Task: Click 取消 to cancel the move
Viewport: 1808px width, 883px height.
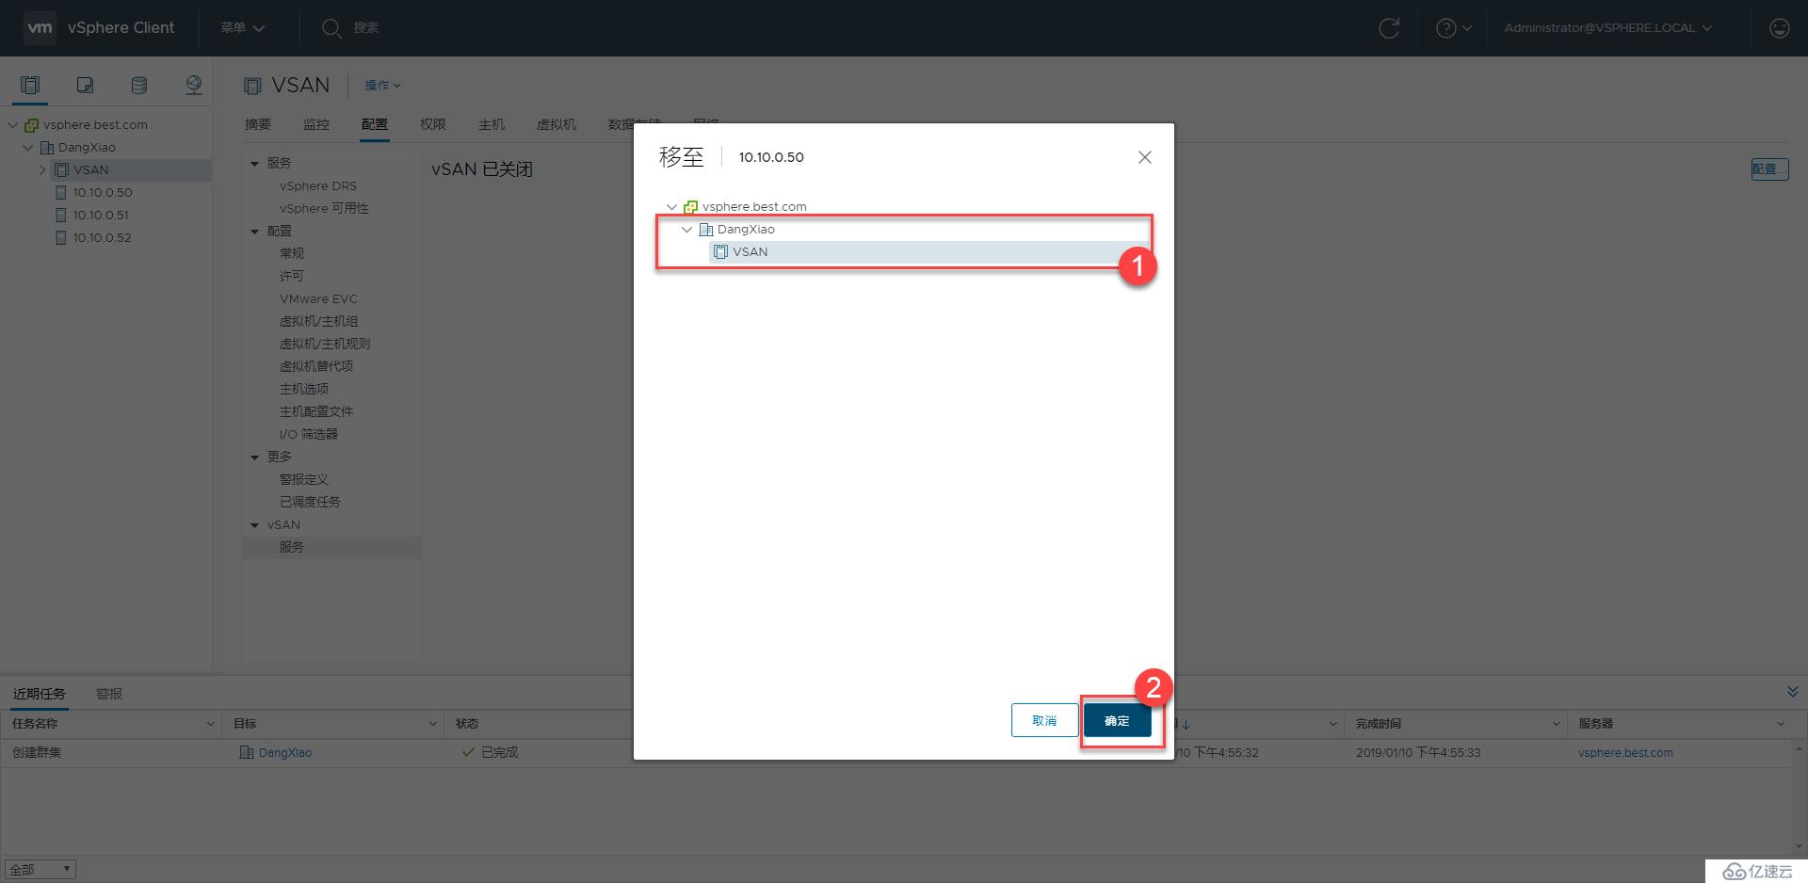Action: (1044, 720)
